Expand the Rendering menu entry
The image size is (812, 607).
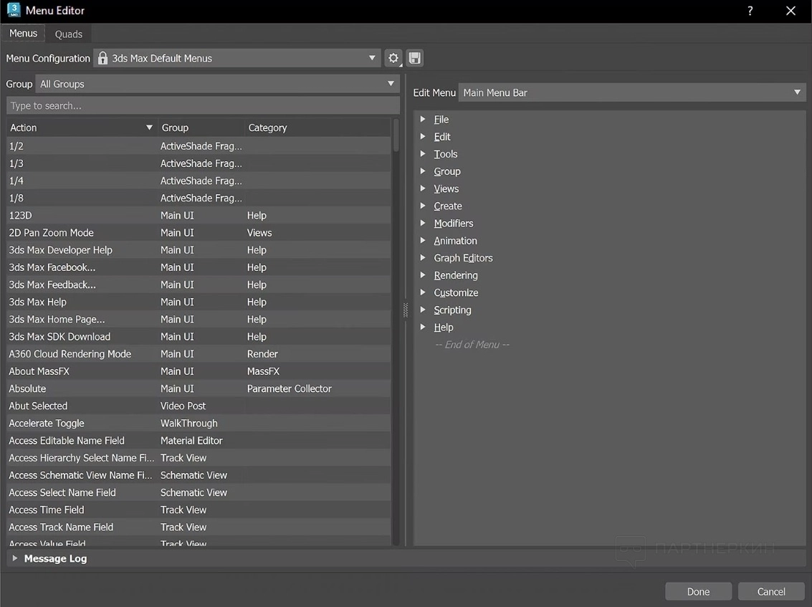(x=423, y=275)
